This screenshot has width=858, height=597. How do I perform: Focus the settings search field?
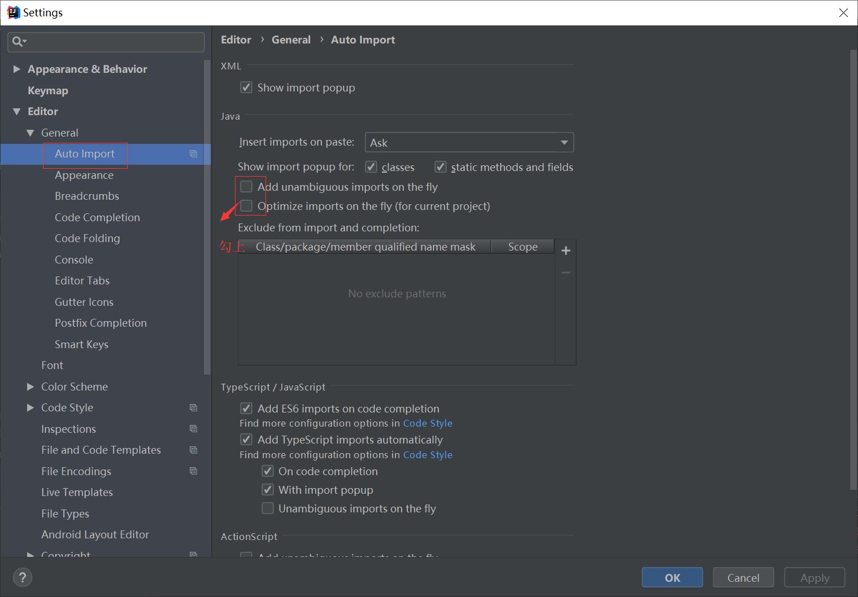(x=106, y=42)
